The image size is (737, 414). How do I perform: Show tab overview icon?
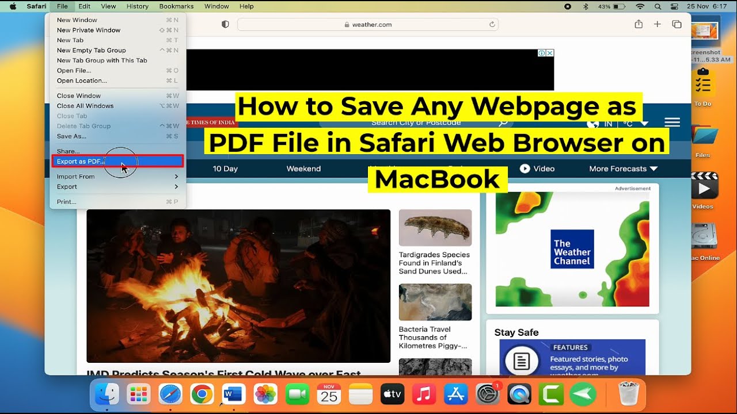click(677, 24)
